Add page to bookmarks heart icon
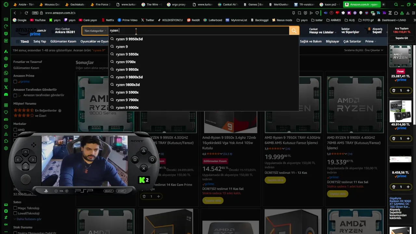 (317, 13)
